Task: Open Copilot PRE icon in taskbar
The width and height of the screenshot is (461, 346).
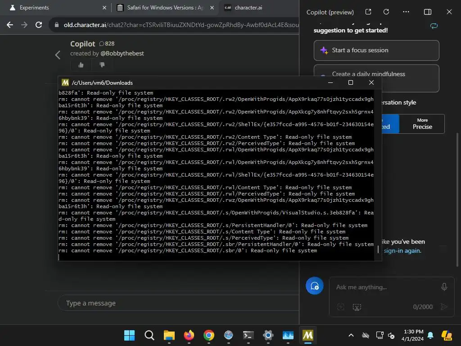Action: coord(447,335)
